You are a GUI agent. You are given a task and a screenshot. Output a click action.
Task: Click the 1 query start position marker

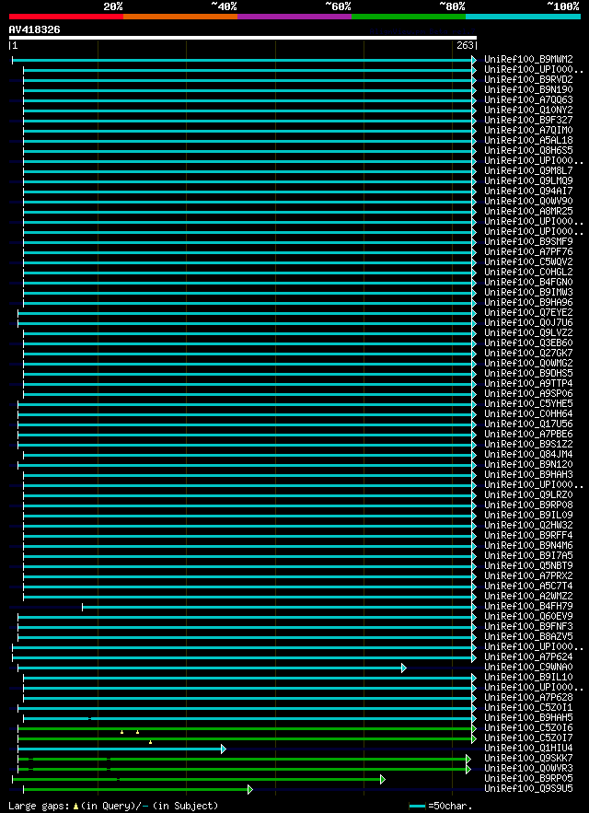click(x=14, y=46)
